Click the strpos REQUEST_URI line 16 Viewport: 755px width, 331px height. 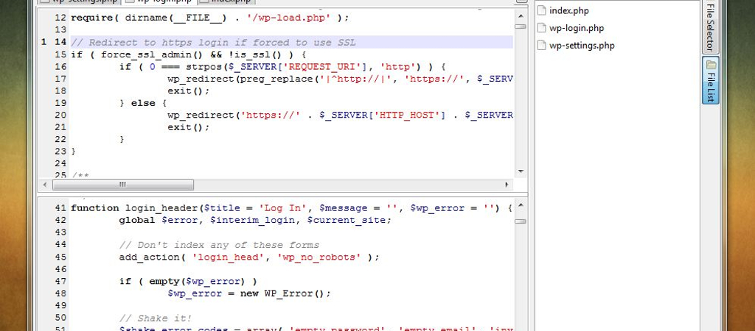pyautogui.click(x=282, y=66)
